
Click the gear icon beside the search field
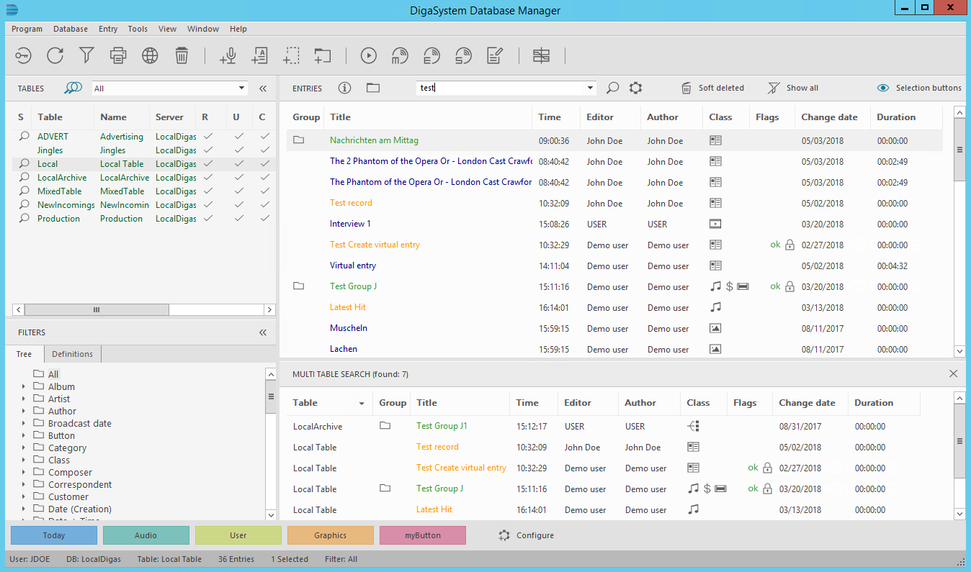point(635,88)
